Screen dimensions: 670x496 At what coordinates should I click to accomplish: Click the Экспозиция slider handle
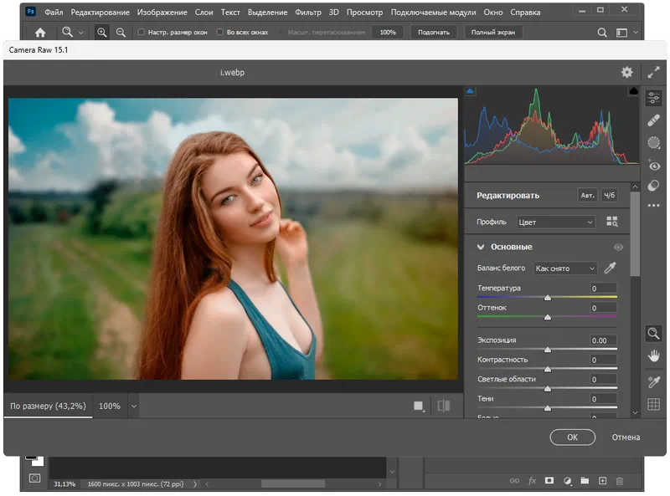[x=548, y=350]
